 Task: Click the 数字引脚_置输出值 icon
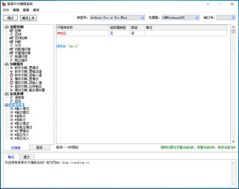pos(11,71)
